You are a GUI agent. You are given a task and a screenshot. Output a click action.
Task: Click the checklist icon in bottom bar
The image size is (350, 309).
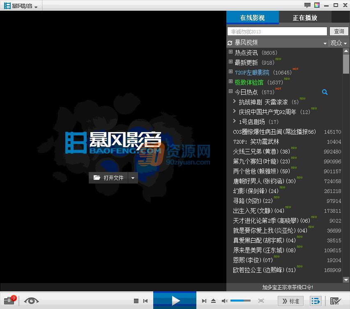point(335,301)
